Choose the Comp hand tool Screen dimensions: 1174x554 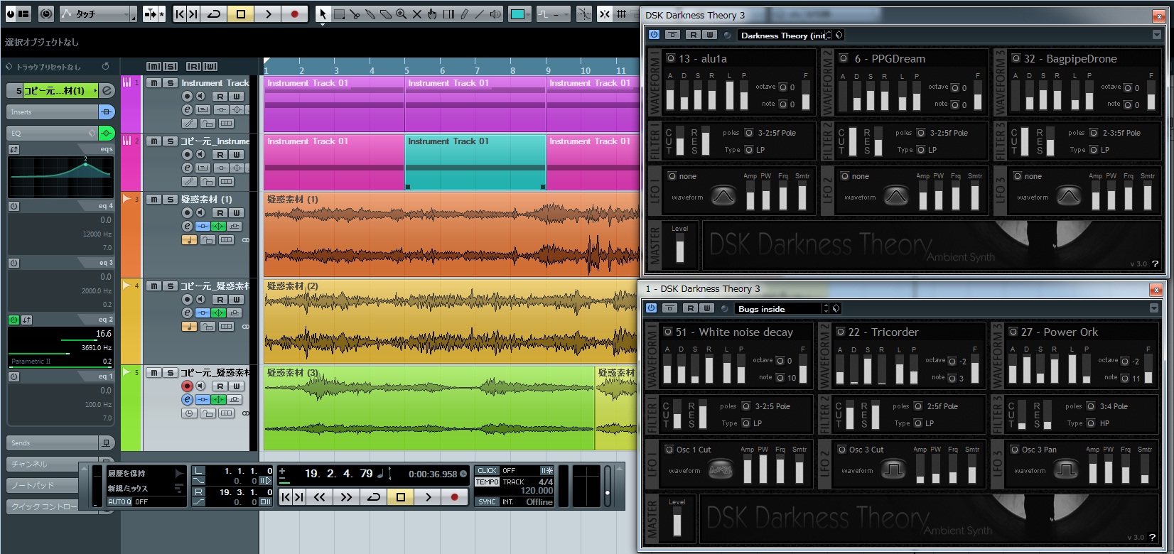point(433,13)
